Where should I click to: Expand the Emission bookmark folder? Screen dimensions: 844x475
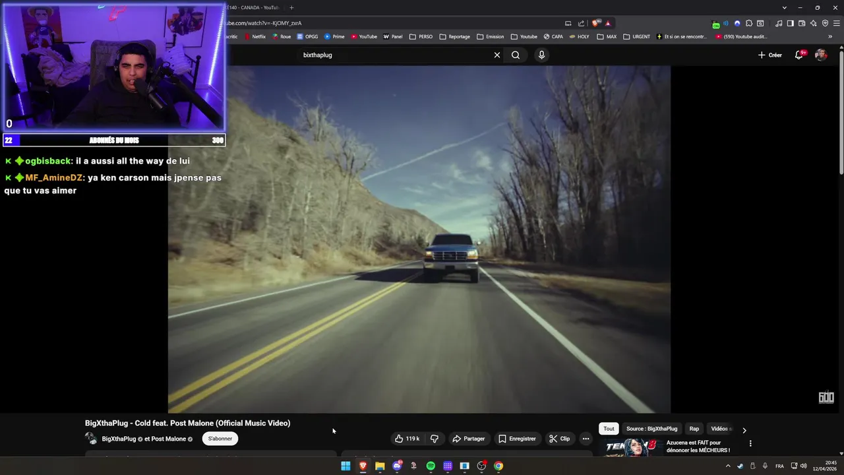[490, 36]
